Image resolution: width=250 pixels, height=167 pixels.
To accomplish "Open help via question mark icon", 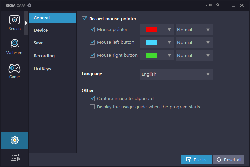I will pos(218,5).
